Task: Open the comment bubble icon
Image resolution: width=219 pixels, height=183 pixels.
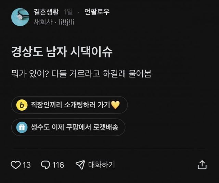Action: coord(46,165)
